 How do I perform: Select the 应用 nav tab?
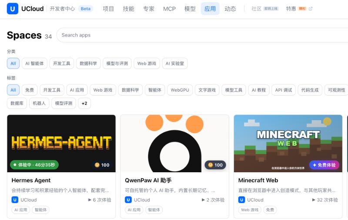[x=210, y=9]
